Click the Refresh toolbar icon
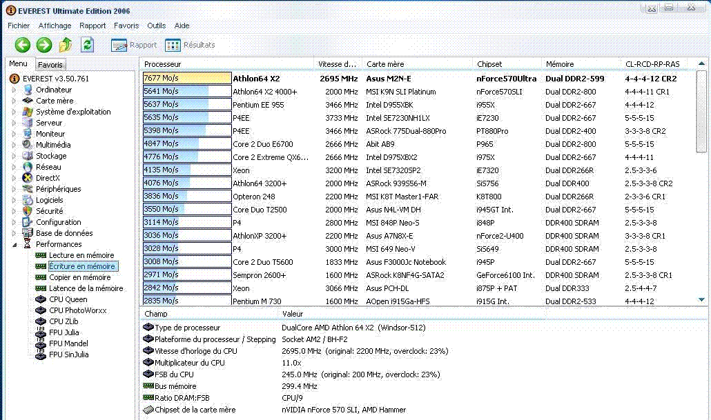Image resolution: width=711 pixels, height=420 pixels. pos(87,44)
